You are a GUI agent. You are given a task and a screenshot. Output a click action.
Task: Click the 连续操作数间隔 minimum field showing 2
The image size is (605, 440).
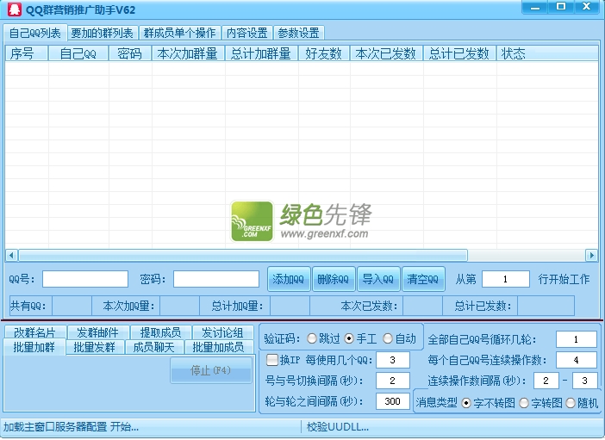point(546,381)
